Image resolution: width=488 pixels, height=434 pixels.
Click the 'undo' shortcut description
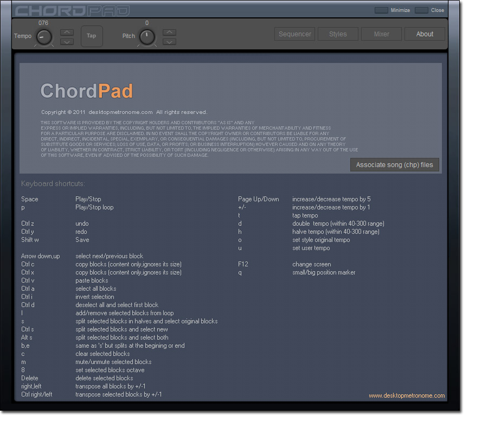pyautogui.click(x=82, y=224)
